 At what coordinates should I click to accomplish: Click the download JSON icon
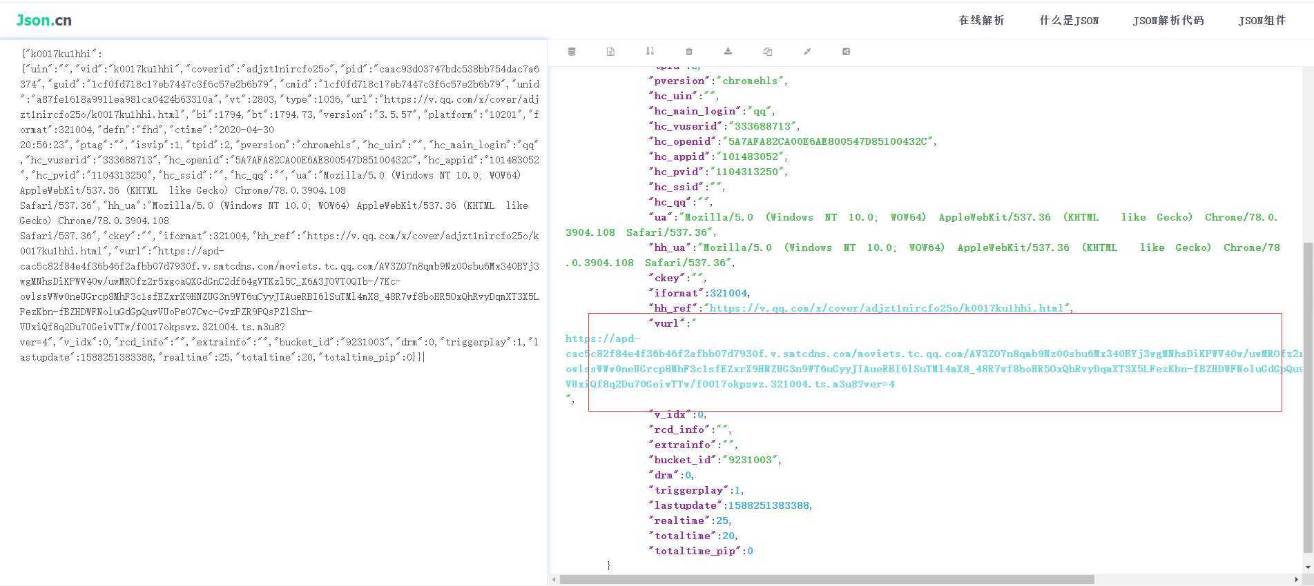point(728,52)
